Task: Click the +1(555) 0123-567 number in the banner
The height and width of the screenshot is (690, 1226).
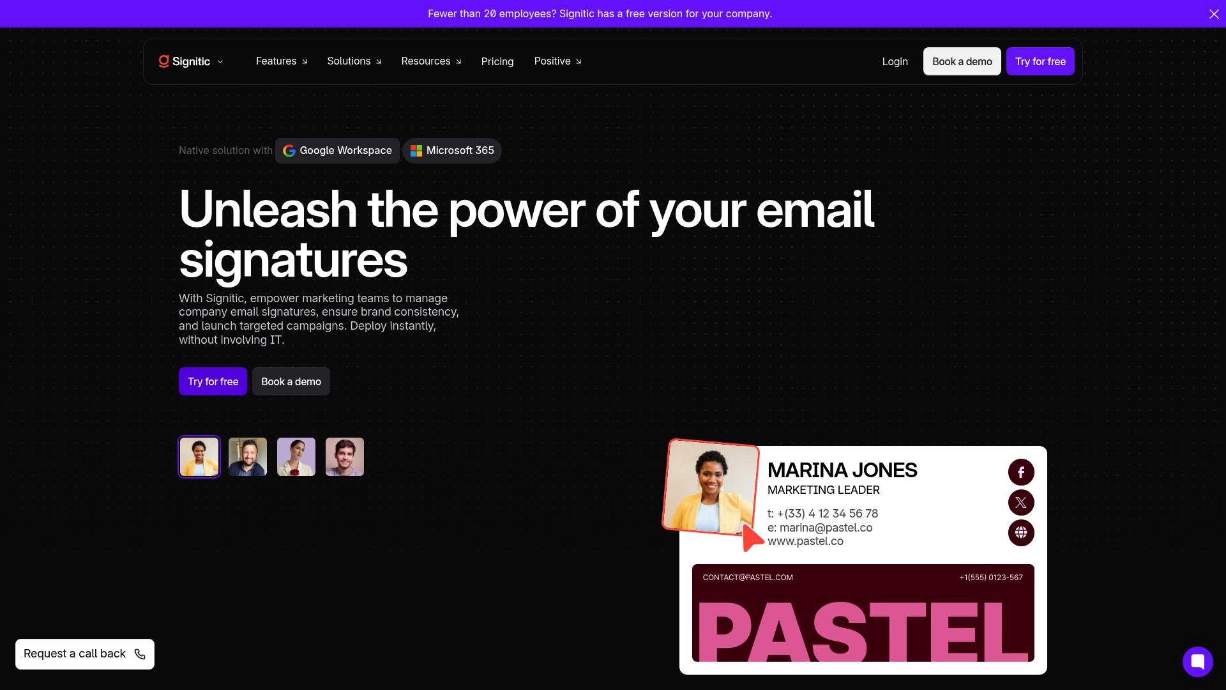Action: [991, 578]
